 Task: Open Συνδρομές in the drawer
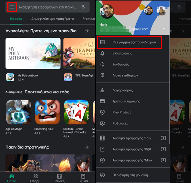[133, 64]
